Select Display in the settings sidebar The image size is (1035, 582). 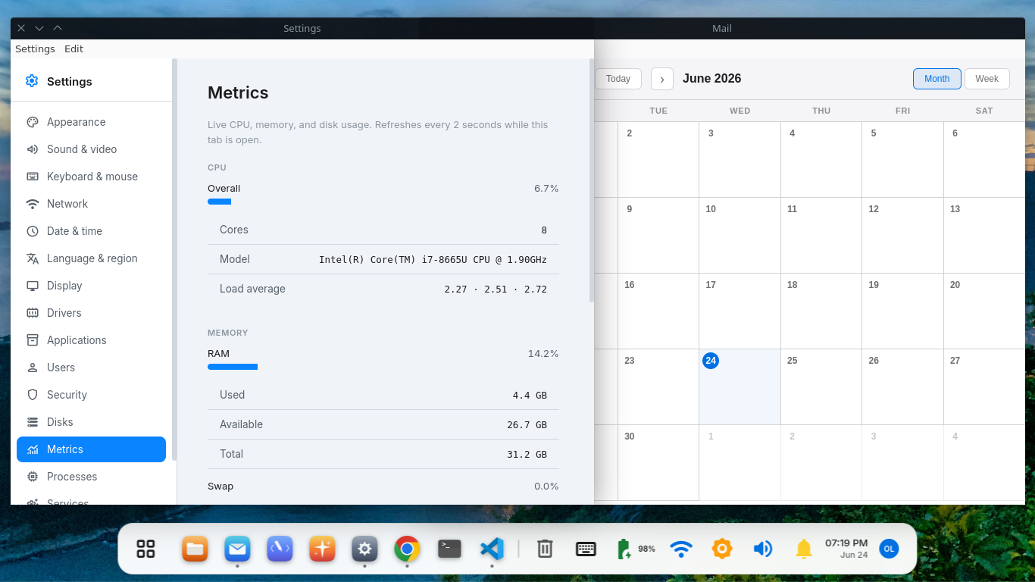91,286
